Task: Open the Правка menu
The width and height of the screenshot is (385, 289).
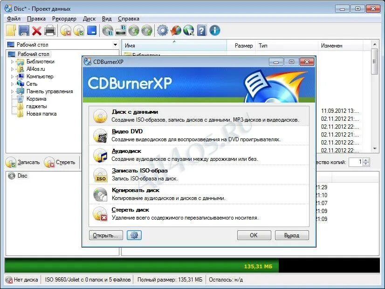Action: click(36, 19)
